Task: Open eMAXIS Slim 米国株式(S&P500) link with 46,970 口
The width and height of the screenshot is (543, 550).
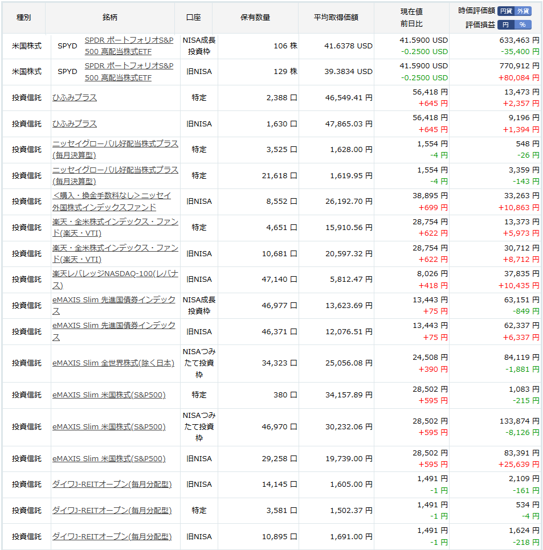Action: (x=109, y=427)
